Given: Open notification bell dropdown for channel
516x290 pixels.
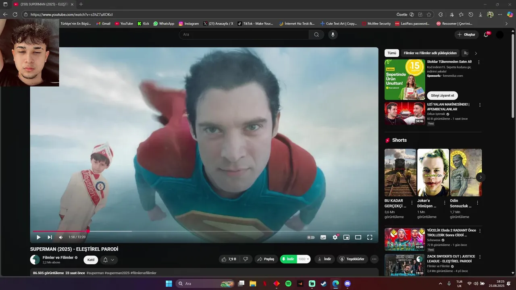Looking at the screenshot, I should pyautogui.click(x=109, y=260).
